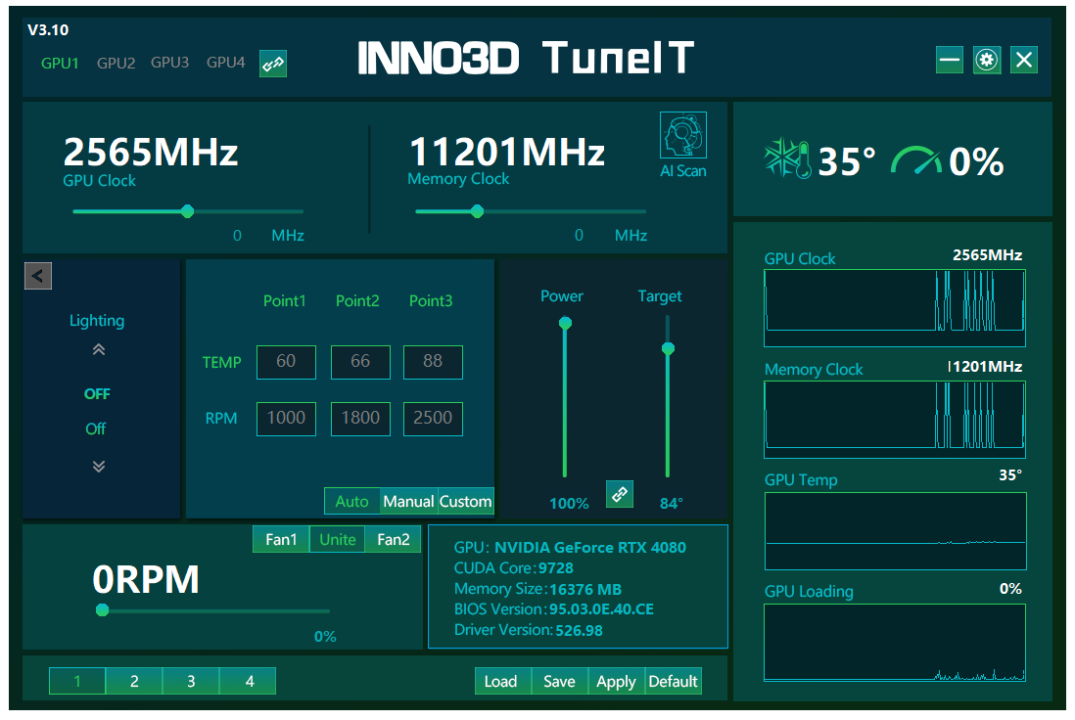Click the fan speed RPM slider handle

[x=102, y=609]
